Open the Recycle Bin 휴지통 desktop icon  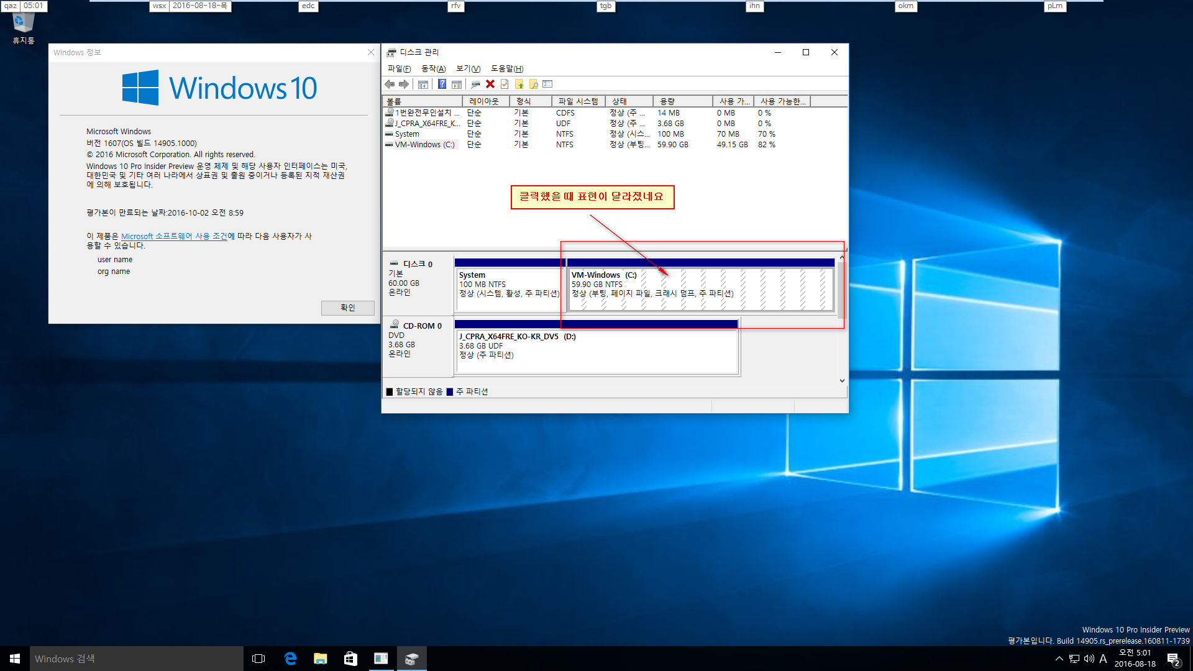[x=24, y=29]
